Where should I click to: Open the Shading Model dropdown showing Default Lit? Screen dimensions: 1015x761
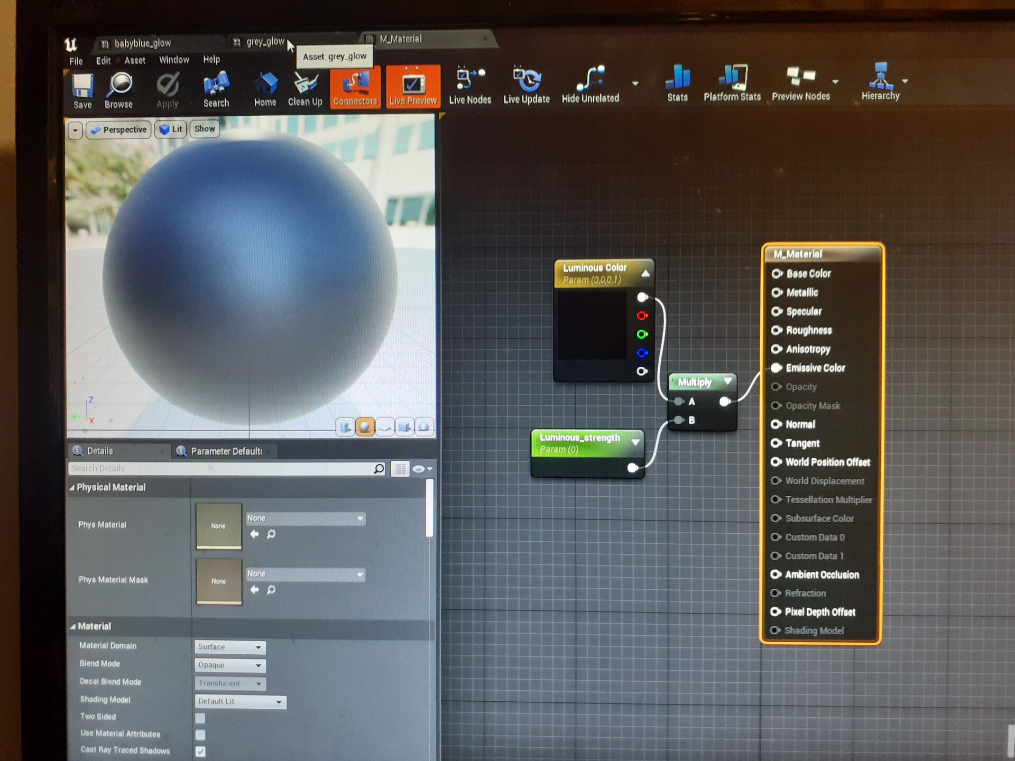pos(239,701)
